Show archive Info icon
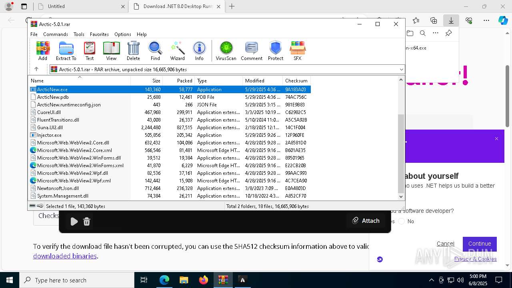 tap(199, 51)
